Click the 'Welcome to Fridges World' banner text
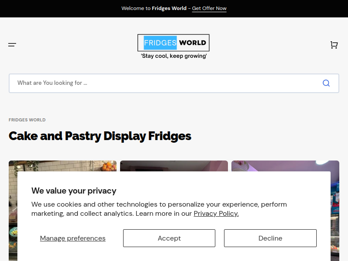Viewport: 348px width, 261px height. point(154,8)
